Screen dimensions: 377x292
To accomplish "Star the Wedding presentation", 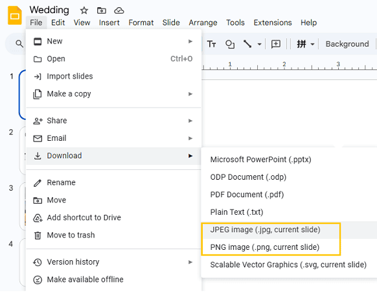I will (x=84, y=10).
